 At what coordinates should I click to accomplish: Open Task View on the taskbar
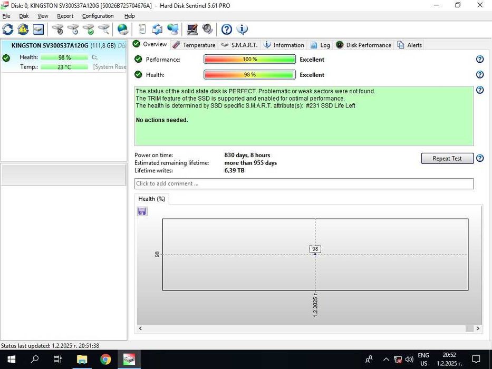57,360
